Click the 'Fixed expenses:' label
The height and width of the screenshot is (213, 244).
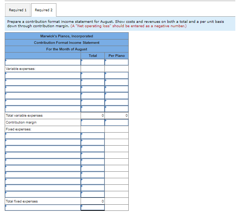pos(18,129)
